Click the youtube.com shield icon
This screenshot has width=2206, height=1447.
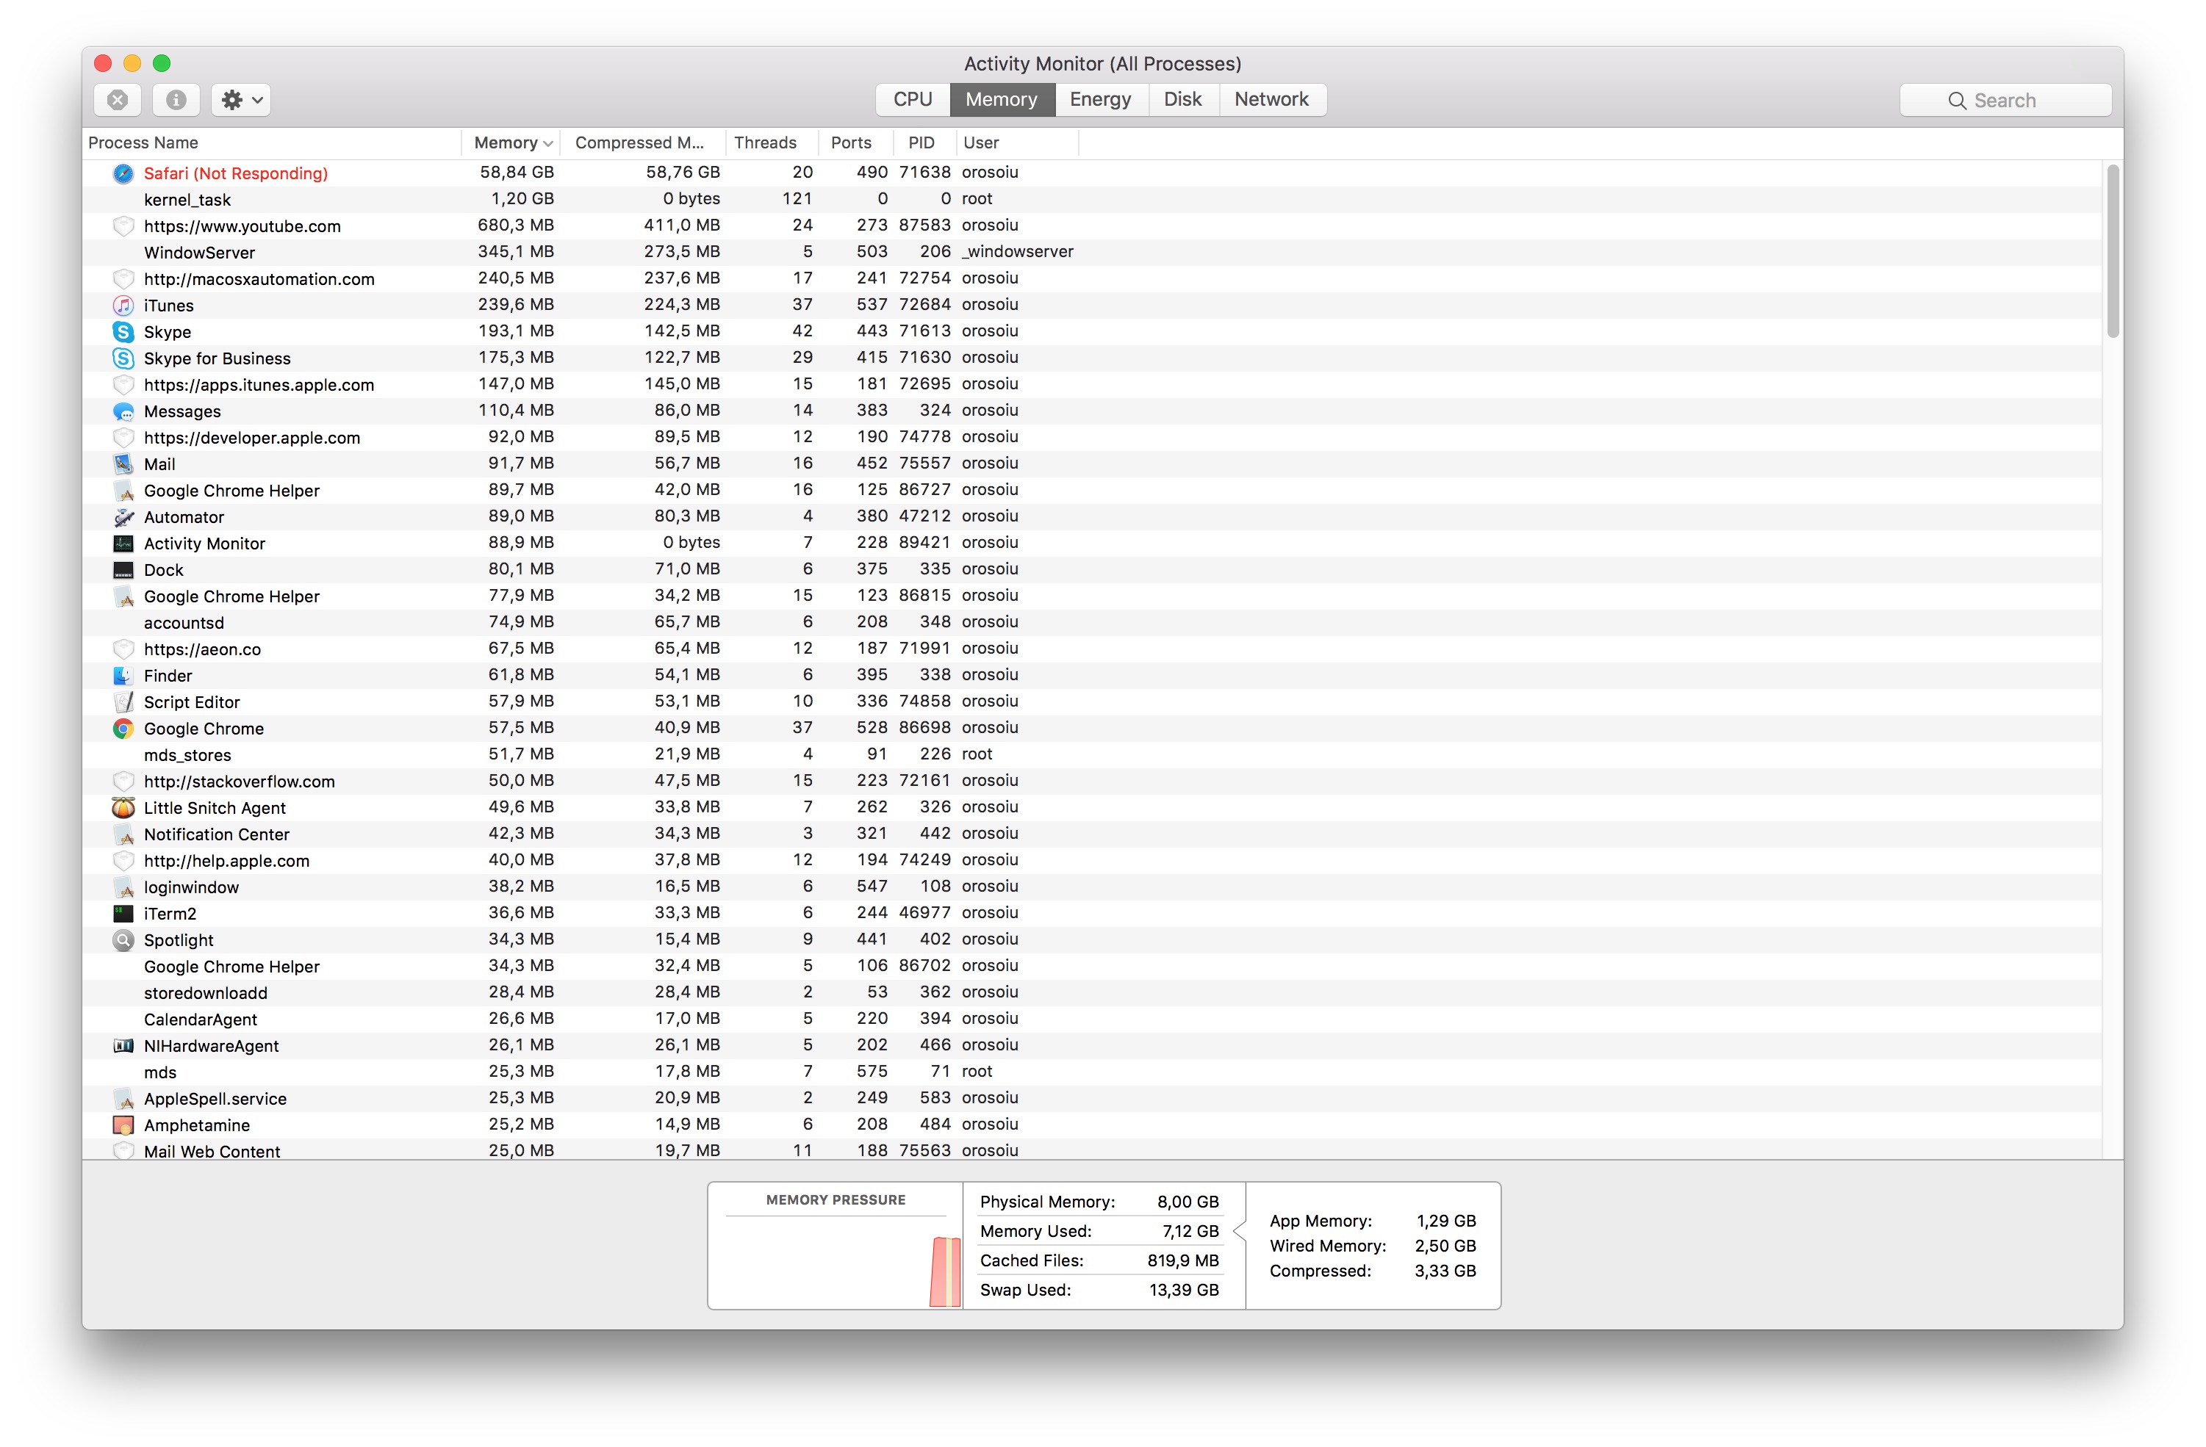tap(123, 226)
